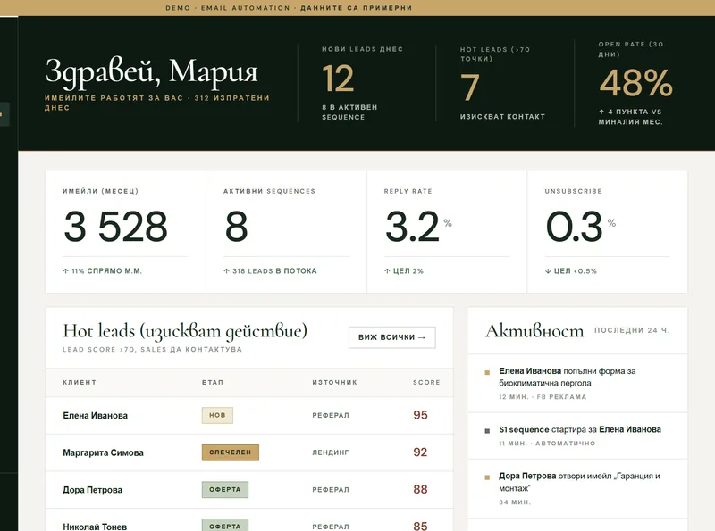The image size is (715, 531).
Task: Click the Здравей, Мария greeting heading
Action: 151,72
